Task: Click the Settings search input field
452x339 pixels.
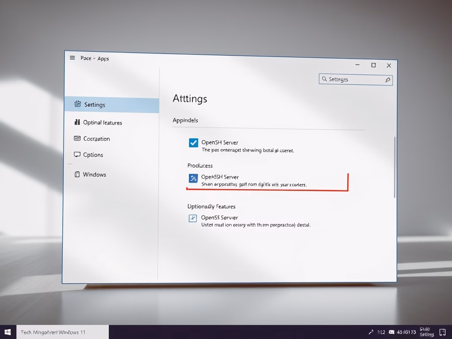Action: point(356,79)
